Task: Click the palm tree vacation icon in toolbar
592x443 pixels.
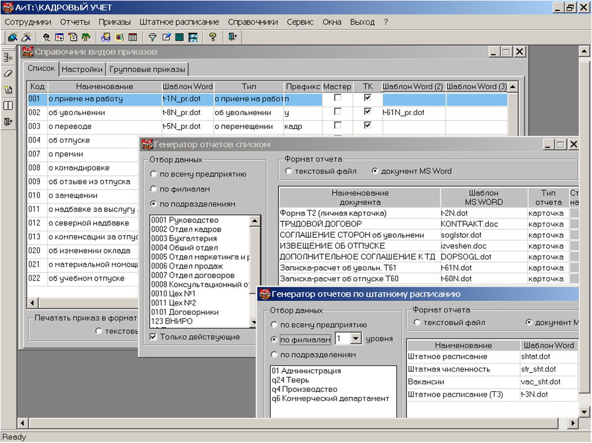Action: 86,37
